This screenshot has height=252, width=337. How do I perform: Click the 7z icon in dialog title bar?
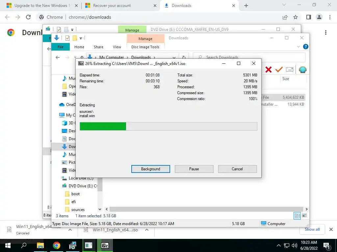(81, 63)
